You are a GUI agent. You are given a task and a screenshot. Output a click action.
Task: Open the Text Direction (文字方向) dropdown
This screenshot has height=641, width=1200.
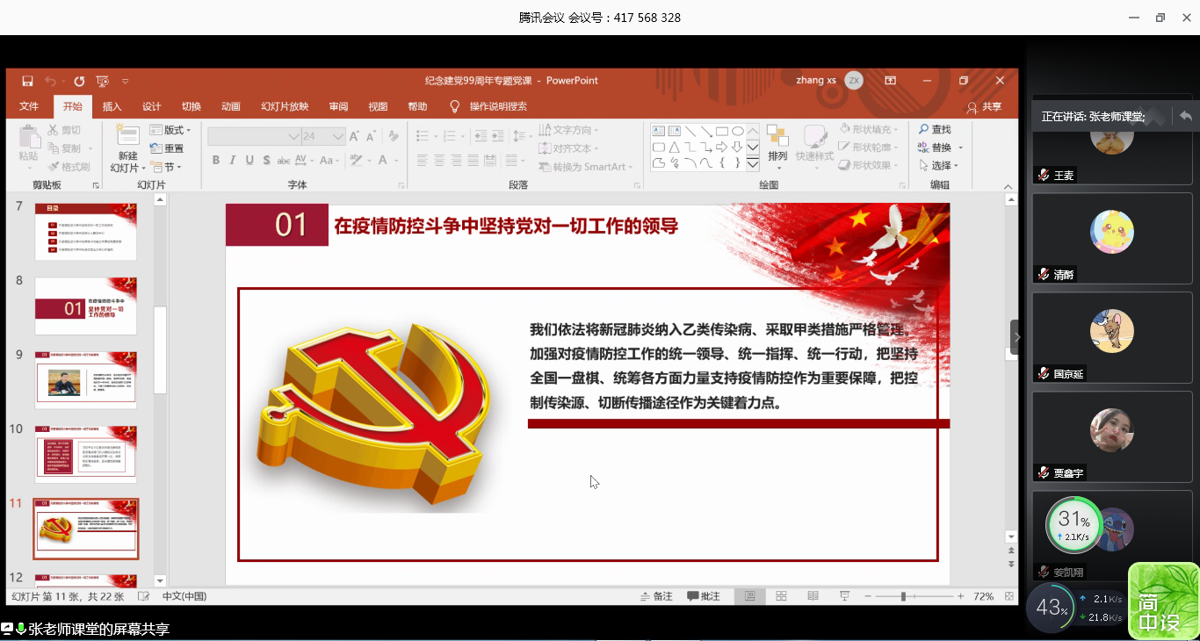(569, 130)
